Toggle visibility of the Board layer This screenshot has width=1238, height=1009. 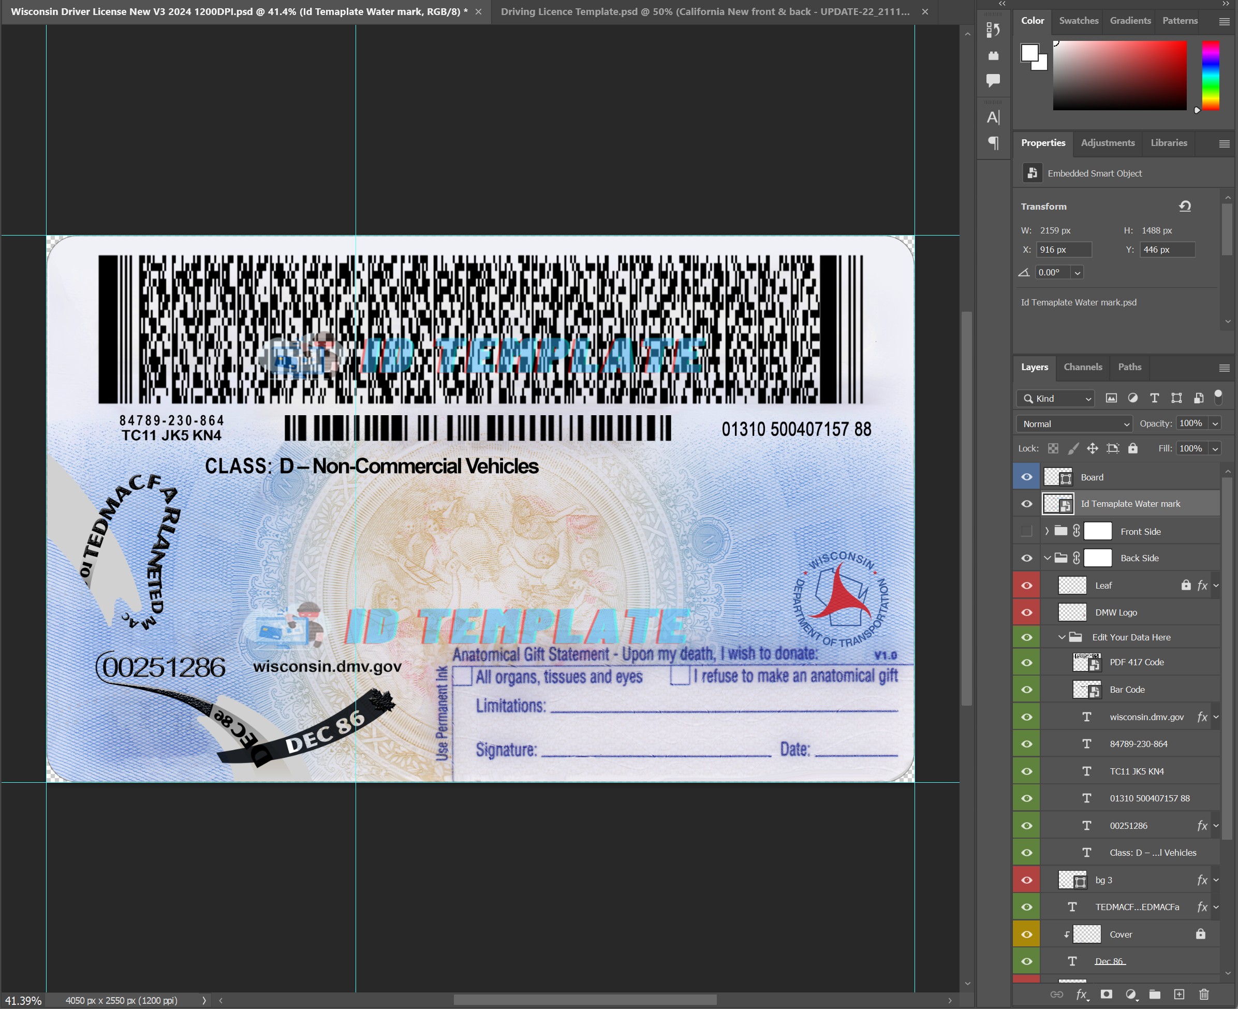pyautogui.click(x=1026, y=477)
